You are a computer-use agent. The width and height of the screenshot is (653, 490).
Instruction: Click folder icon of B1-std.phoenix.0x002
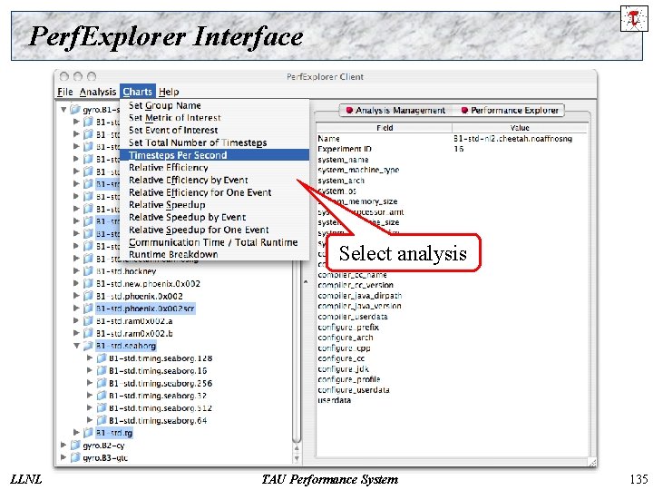(x=88, y=296)
